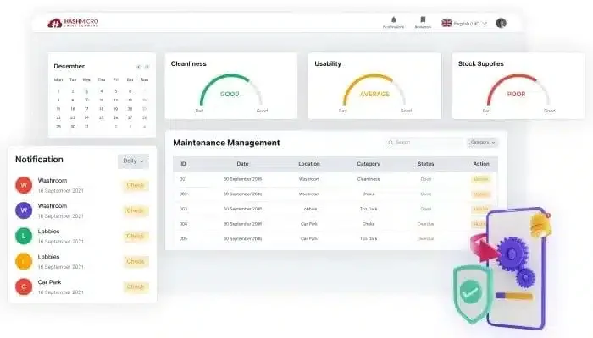Image resolution: width=593 pixels, height=338 pixels.
Task: Click Overdue status in row 004
Action: pos(426,224)
